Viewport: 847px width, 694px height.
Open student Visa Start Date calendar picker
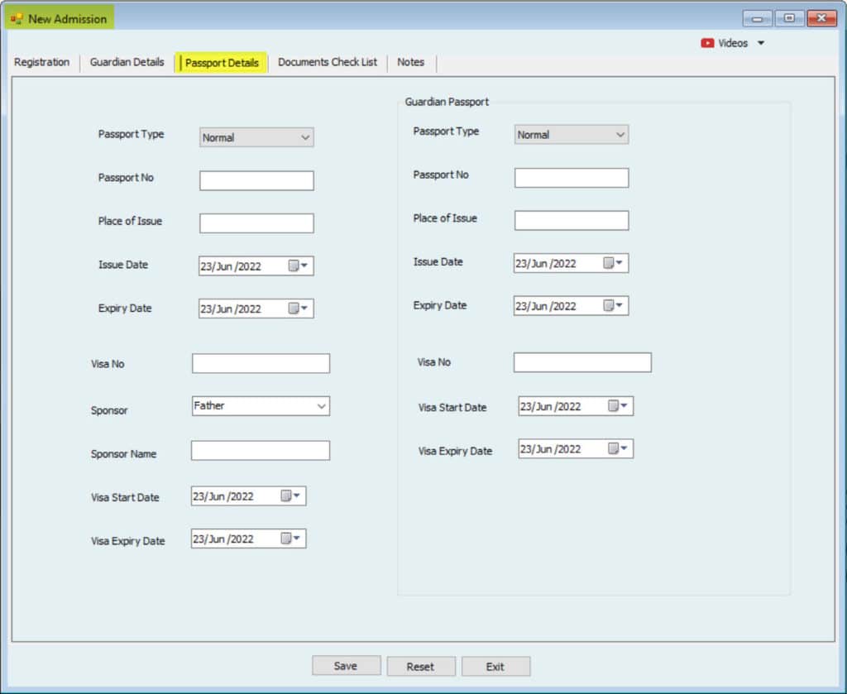click(290, 495)
